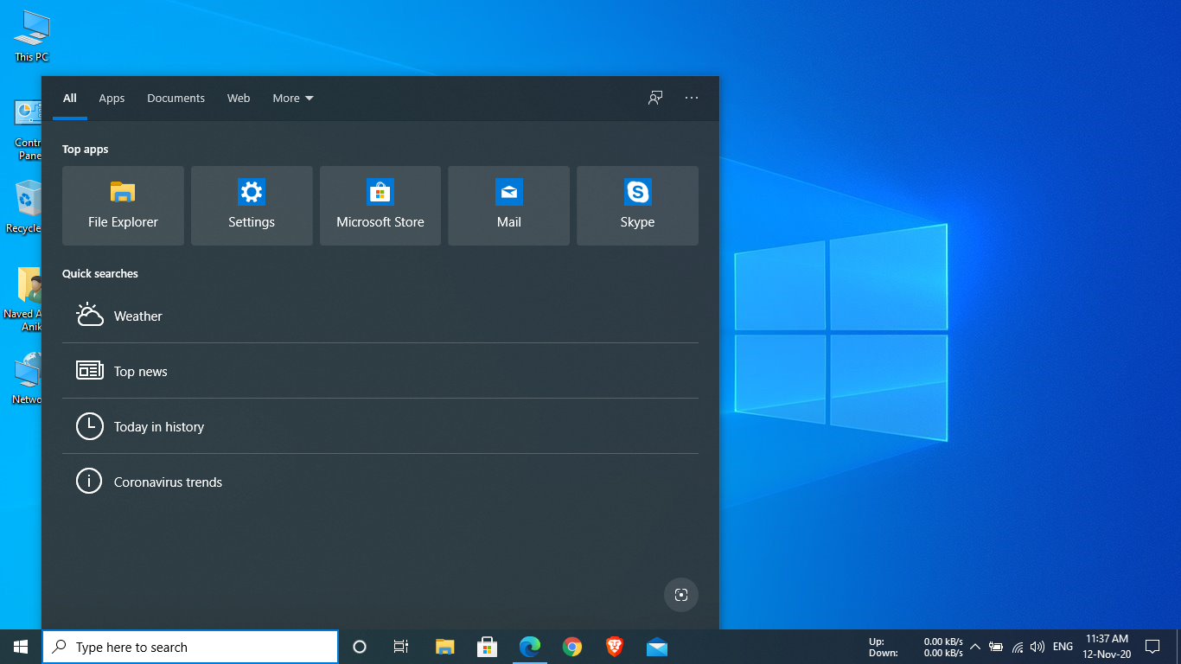
Task: Launch Microsoft Store tile in Top apps
Action: tap(380, 206)
